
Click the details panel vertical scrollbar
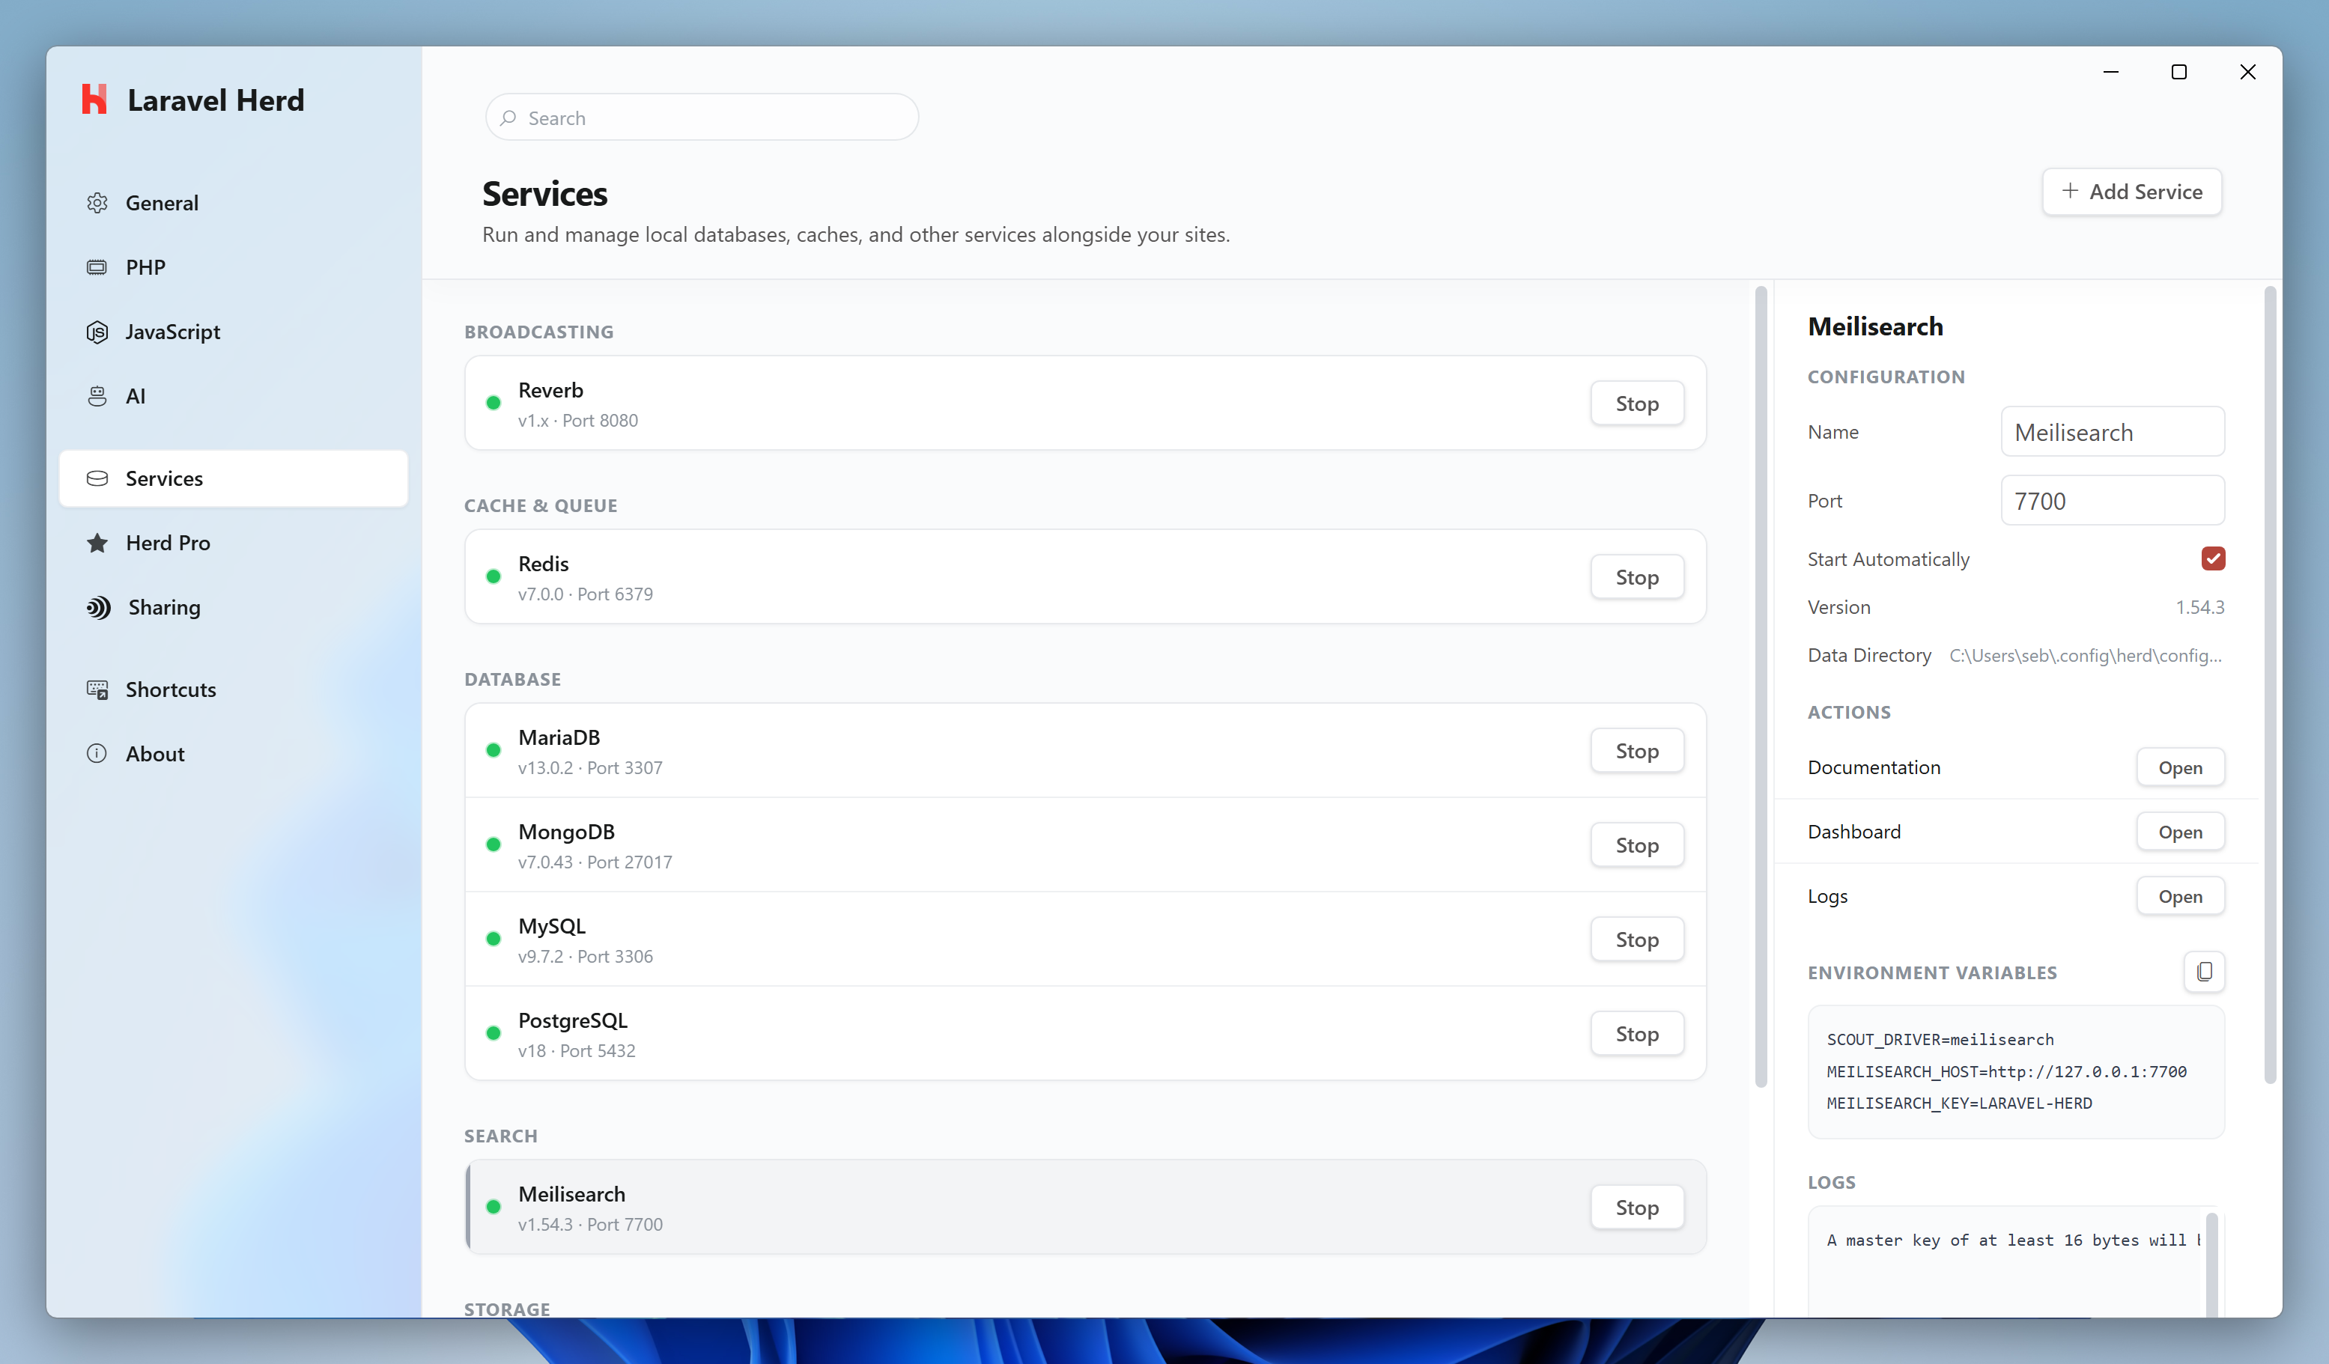point(2269,685)
